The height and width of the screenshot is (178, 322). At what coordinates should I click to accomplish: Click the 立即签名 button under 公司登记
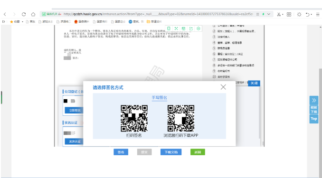click(74, 110)
